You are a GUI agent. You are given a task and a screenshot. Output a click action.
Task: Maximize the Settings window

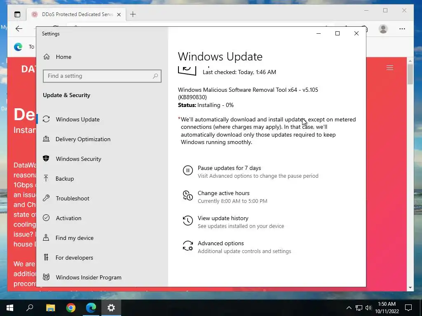(337, 33)
